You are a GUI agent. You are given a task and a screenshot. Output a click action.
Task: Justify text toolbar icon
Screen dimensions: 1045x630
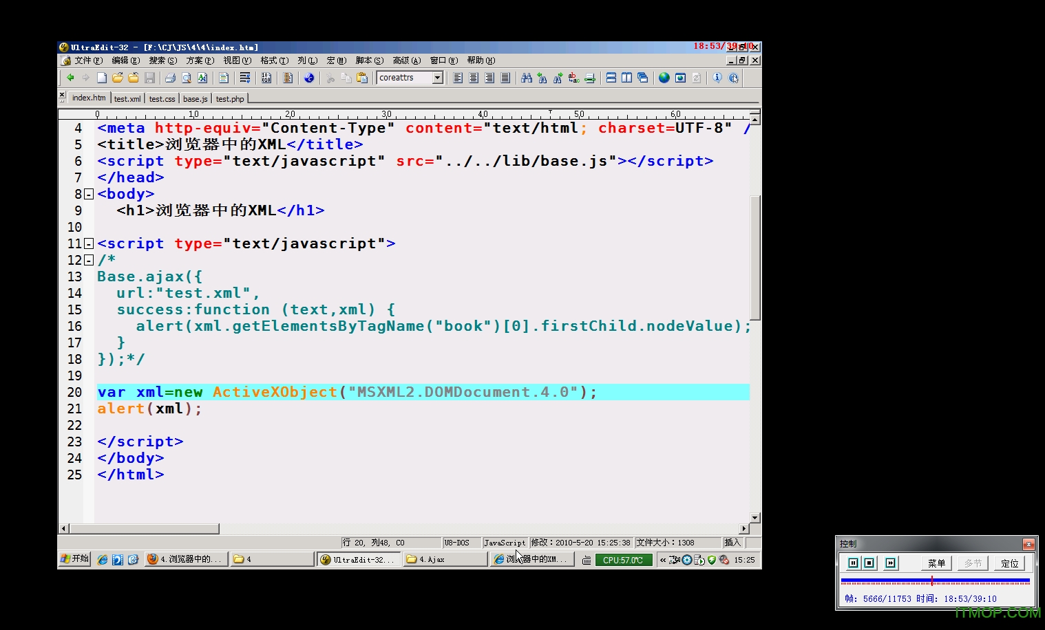point(505,78)
